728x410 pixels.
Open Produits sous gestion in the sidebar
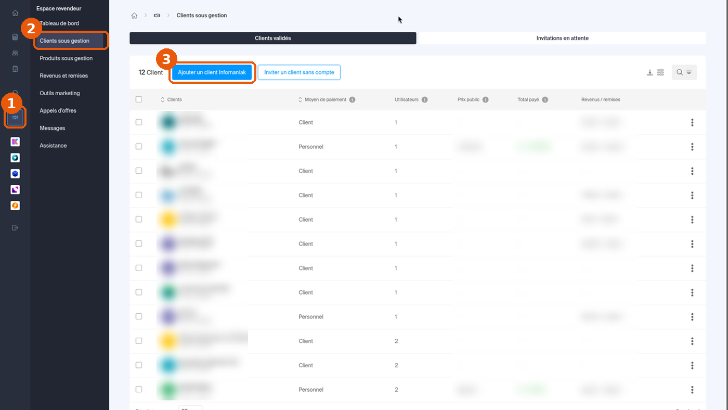coord(66,58)
